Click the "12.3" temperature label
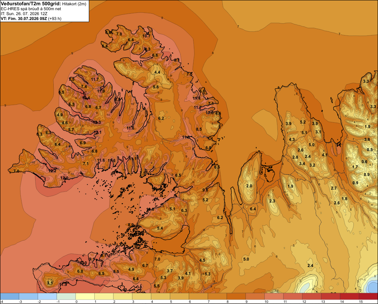 tap(97, 122)
